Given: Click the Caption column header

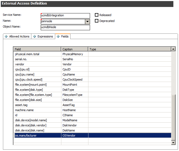Looking at the screenshot, I should pyautogui.click(x=74, y=49).
